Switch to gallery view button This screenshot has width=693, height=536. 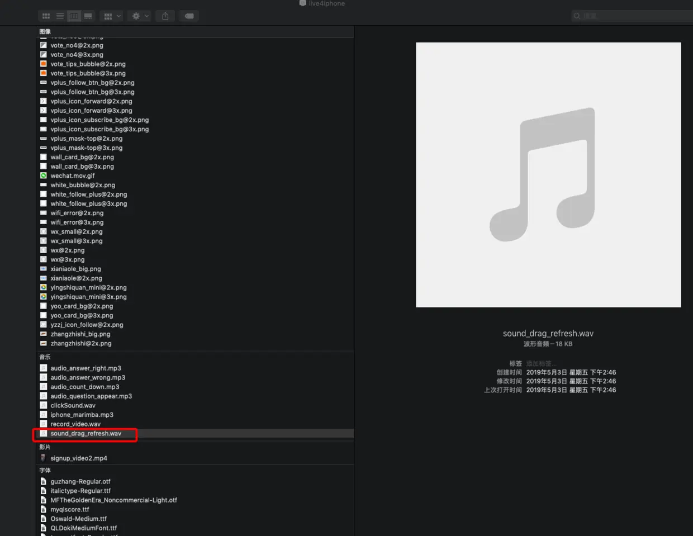click(88, 16)
